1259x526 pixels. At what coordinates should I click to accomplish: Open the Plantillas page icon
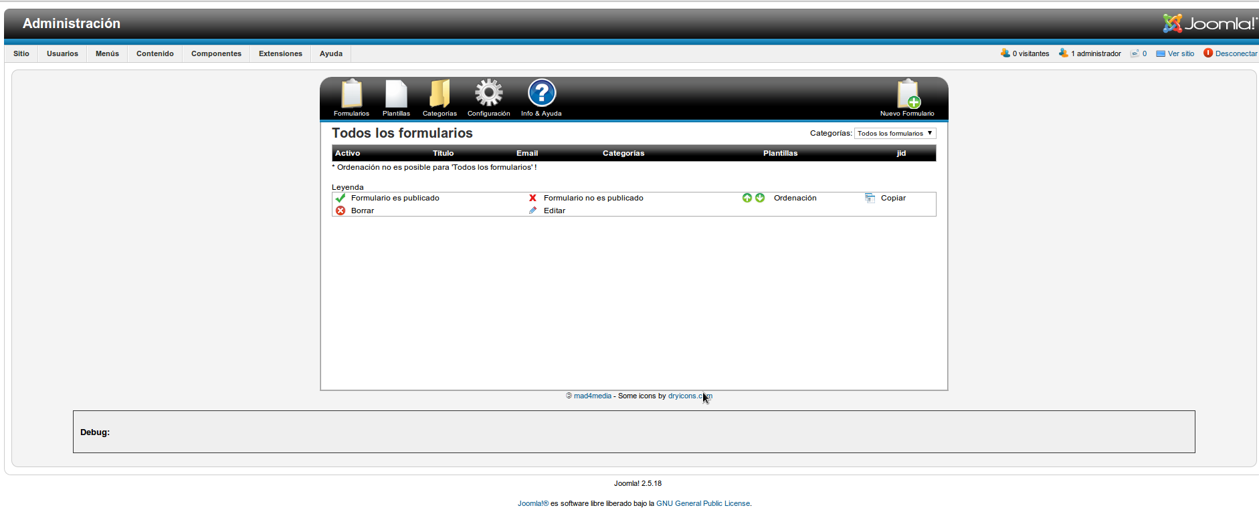(396, 94)
